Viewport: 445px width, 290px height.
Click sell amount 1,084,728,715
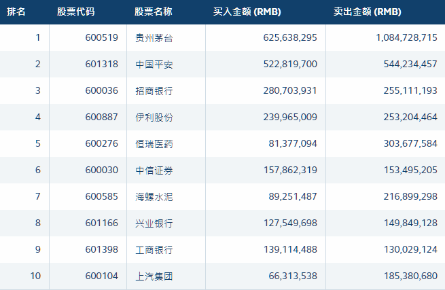(407, 37)
